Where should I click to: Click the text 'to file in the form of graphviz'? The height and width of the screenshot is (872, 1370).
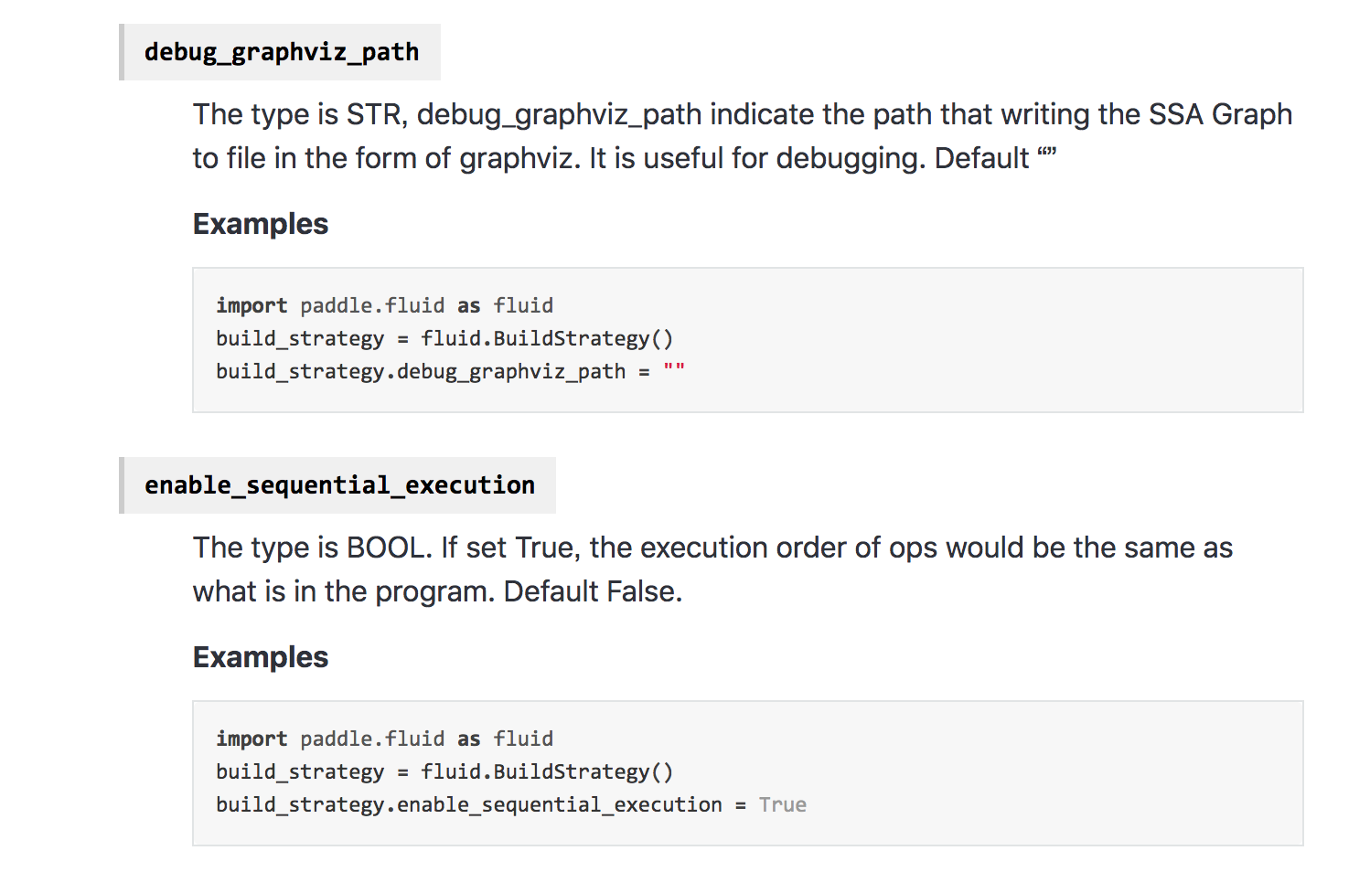pyautogui.click(x=386, y=158)
